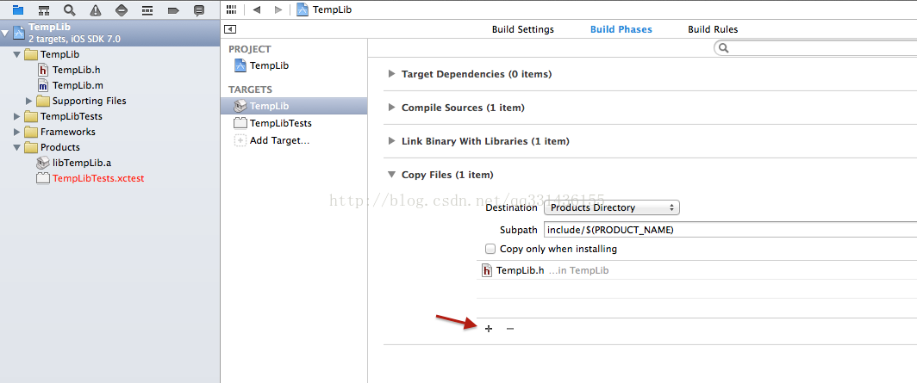Switch to the Build Rules tab
This screenshot has width=917, height=383.
click(x=713, y=29)
